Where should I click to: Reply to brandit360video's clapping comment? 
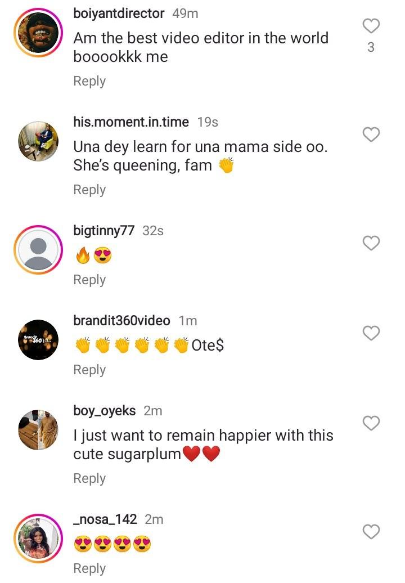[x=89, y=370]
